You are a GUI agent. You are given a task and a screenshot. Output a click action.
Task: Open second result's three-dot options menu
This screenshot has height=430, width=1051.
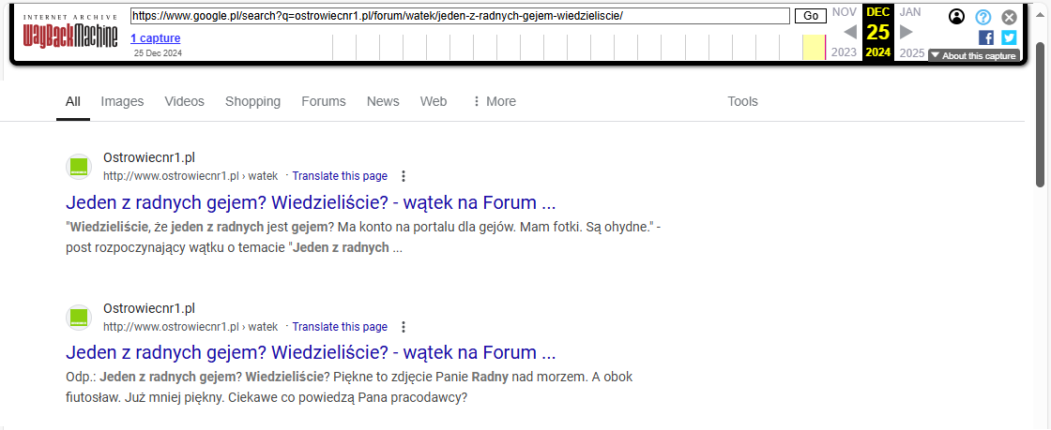point(404,327)
